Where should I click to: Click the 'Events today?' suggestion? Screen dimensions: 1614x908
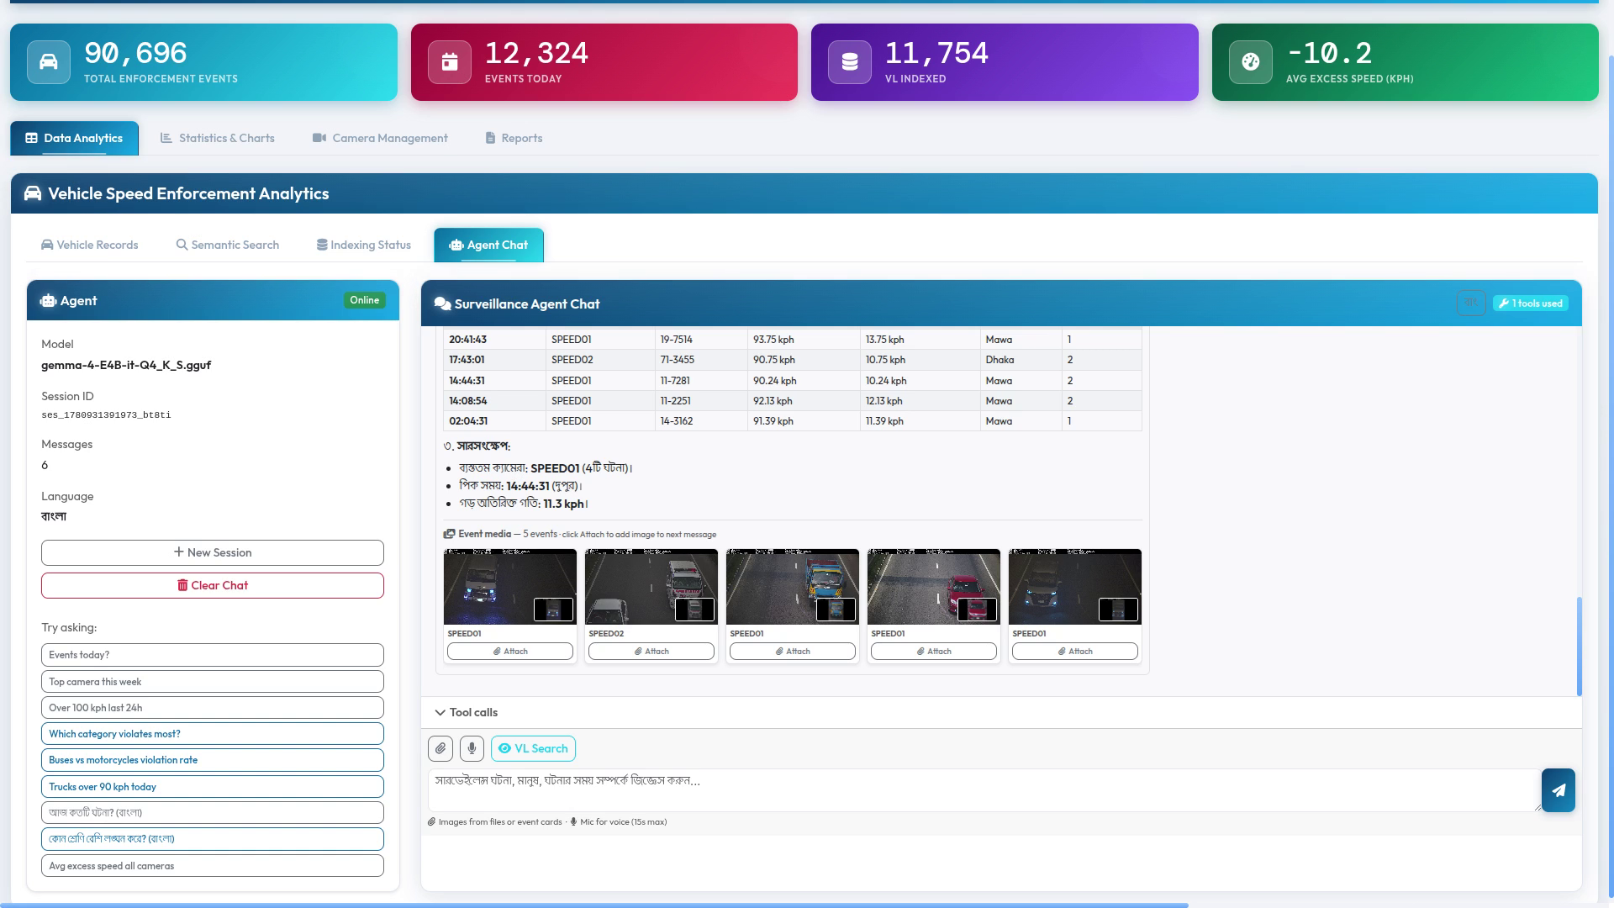[213, 655]
